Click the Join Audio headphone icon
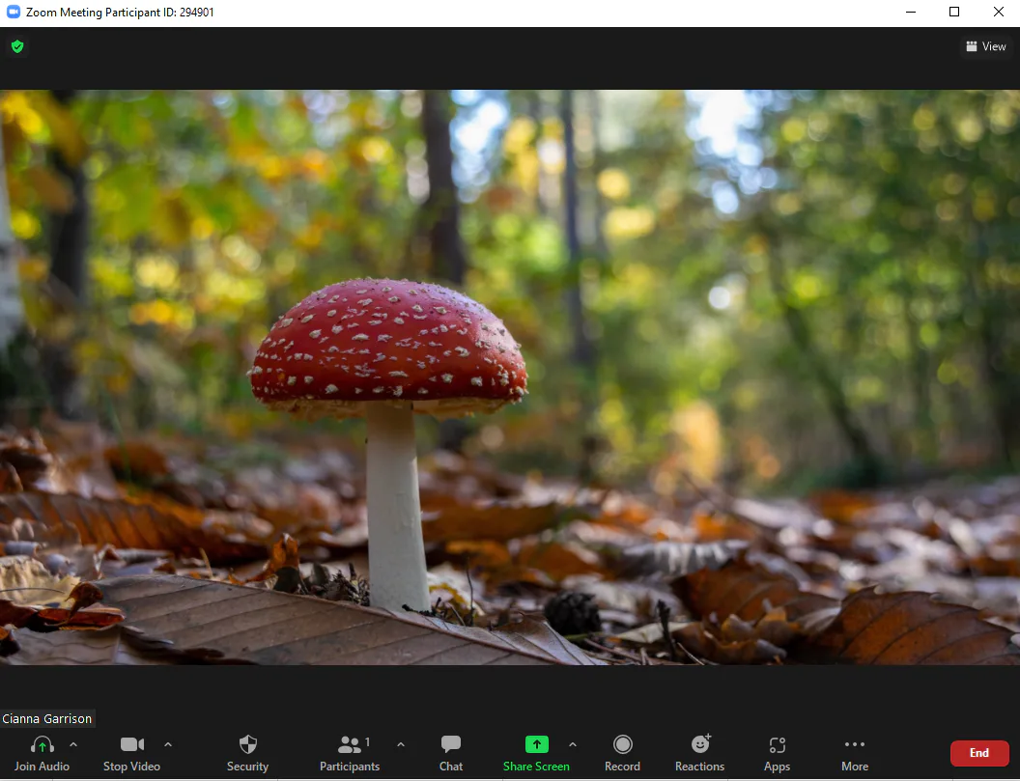Viewport: 1020px width, 781px height. [x=42, y=744]
